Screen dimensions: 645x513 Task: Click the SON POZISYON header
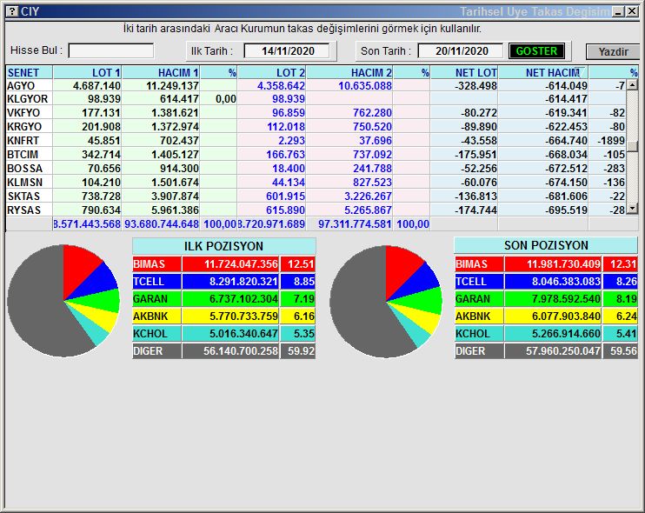(x=546, y=245)
